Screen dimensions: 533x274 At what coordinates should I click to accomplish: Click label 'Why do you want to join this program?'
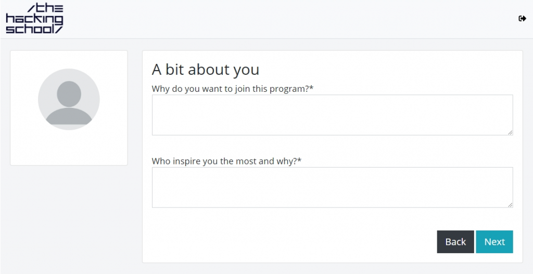230,89
